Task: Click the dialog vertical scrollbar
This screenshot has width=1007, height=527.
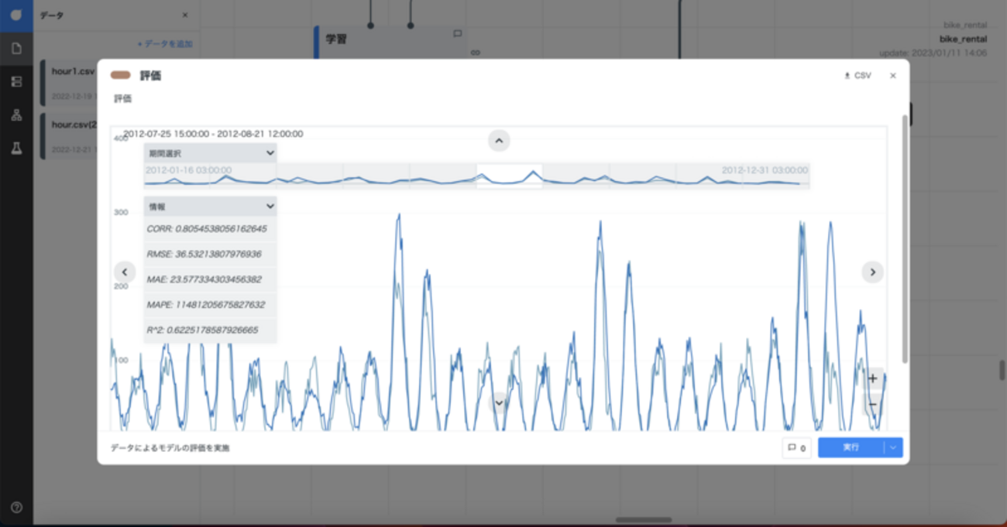Action: tap(905, 238)
